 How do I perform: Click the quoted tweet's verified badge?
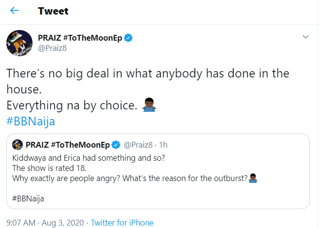pyautogui.click(x=116, y=144)
